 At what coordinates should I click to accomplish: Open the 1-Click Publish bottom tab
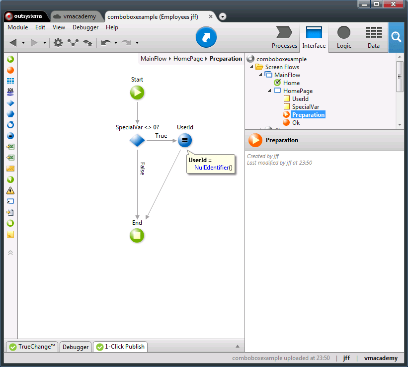120,347
